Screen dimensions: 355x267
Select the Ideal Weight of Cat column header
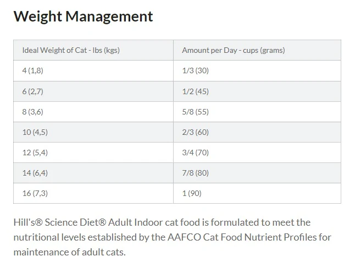point(93,50)
